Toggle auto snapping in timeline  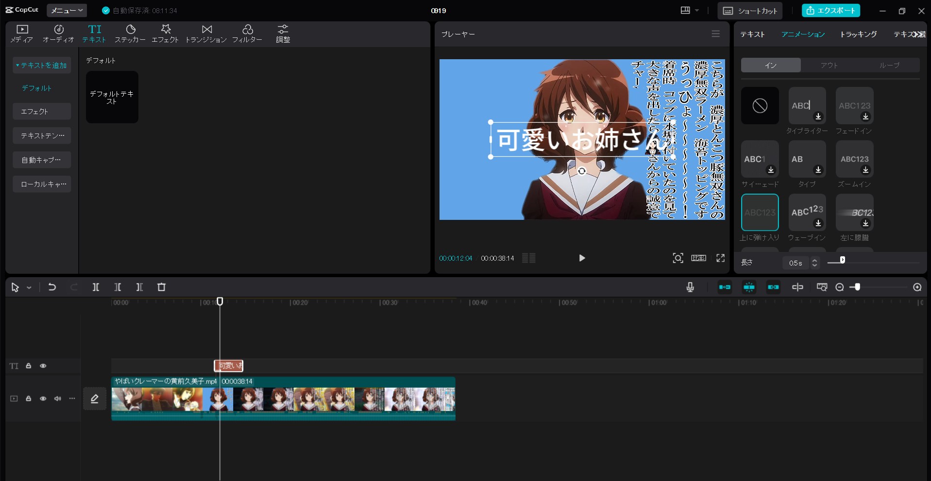[x=749, y=287]
